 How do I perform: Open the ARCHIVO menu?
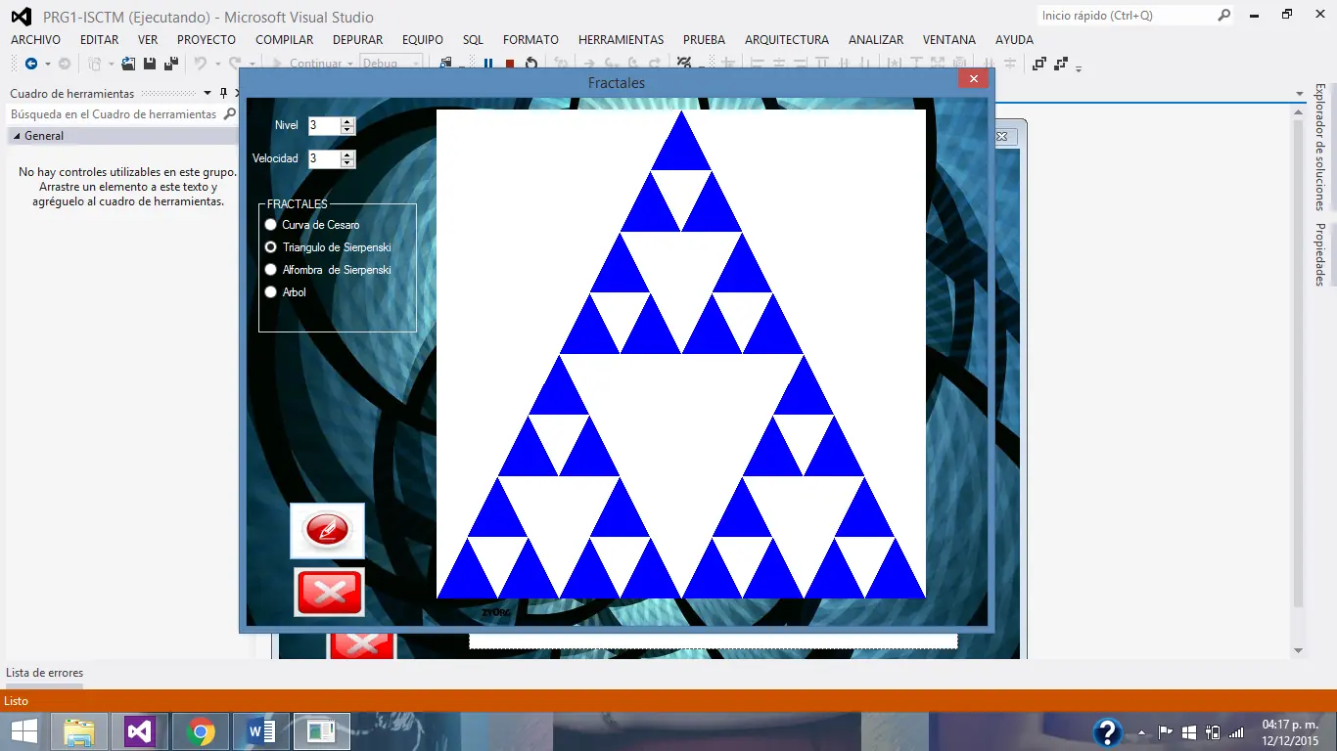[35, 40]
